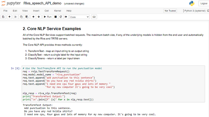Open the command palette keyboard icon
The image size is (209, 117).
tap(94, 17)
